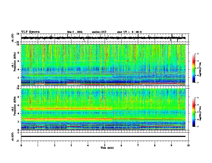Click the "VLF Spectra" plot title

pyautogui.click(x=30, y=32)
